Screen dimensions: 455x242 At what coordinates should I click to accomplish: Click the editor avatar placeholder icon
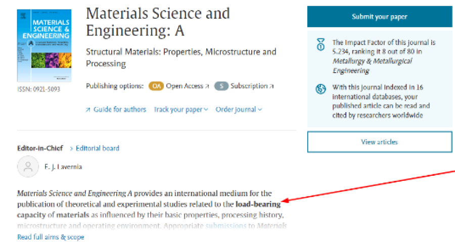click(x=28, y=167)
